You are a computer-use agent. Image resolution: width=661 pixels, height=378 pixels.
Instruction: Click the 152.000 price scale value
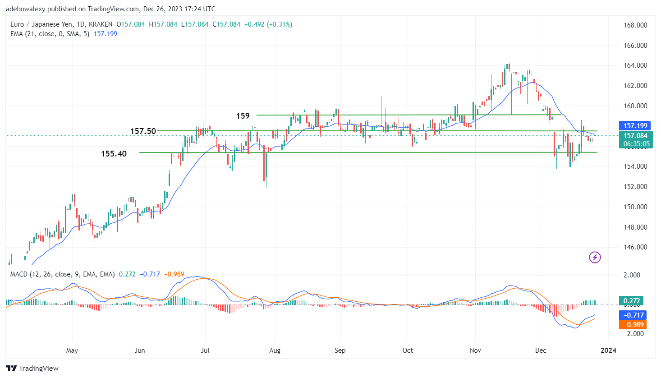click(x=635, y=187)
